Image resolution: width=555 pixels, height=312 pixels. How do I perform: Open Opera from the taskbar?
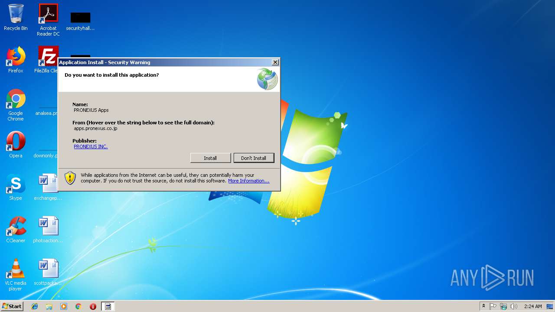pos(93,306)
